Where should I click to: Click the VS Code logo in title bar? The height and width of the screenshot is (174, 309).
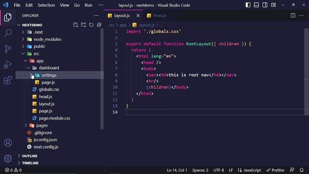(x=5, y=5)
